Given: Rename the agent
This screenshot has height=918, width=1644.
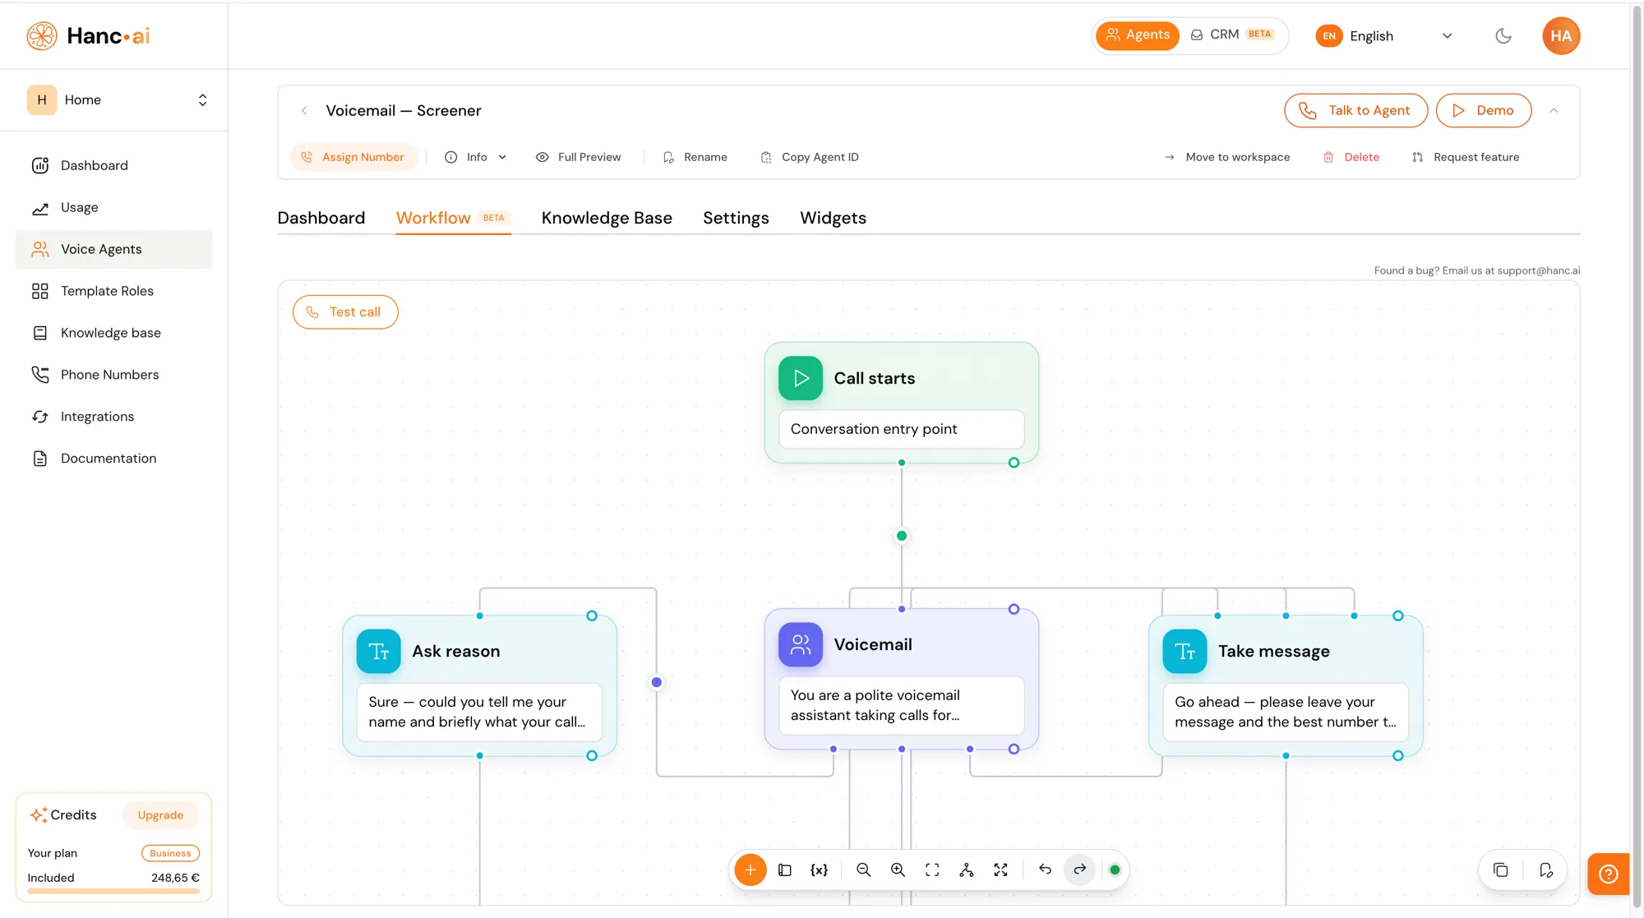Looking at the screenshot, I should coord(695,157).
